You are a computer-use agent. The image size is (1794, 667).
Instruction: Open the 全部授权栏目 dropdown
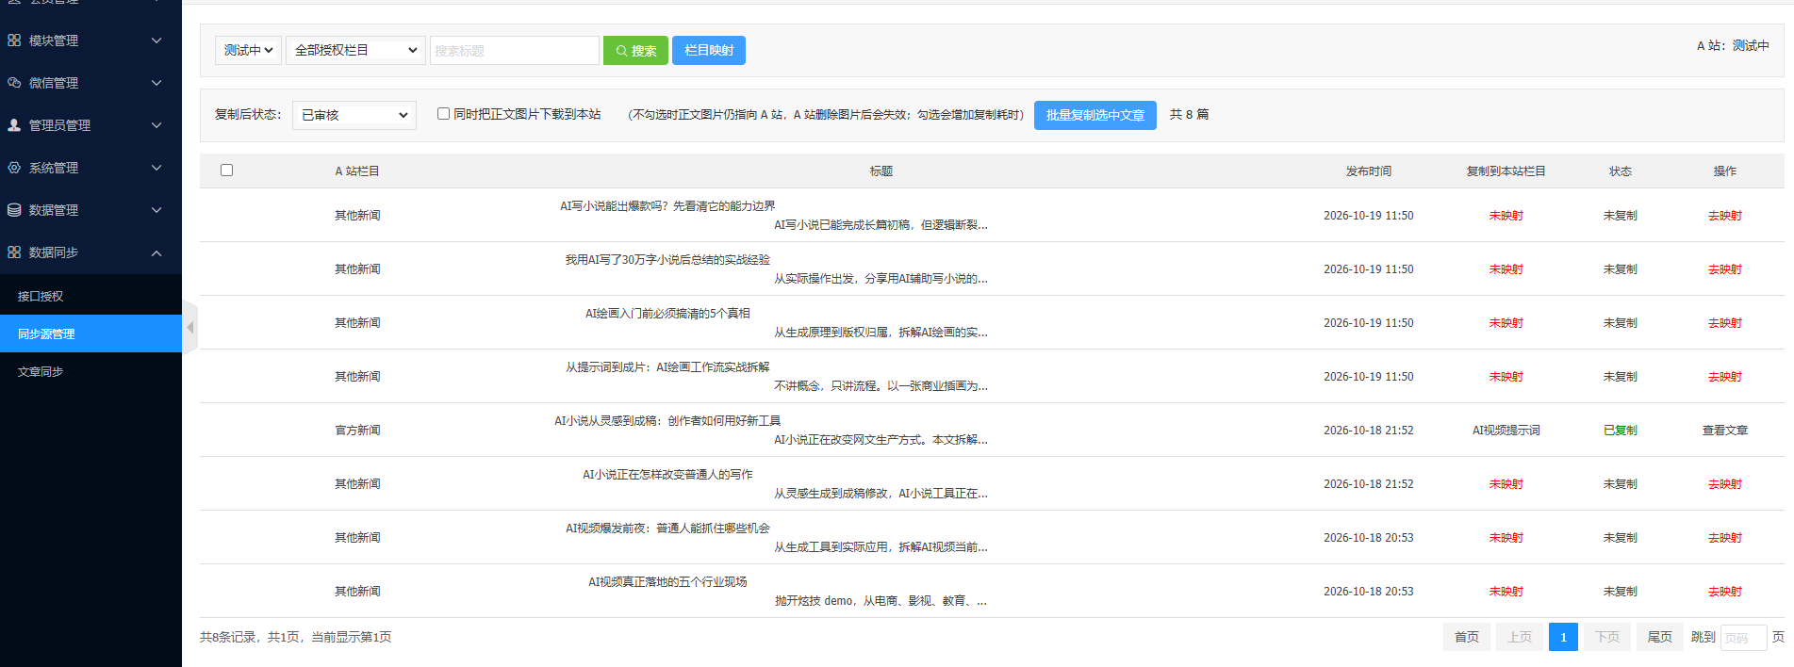tap(356, 50)
